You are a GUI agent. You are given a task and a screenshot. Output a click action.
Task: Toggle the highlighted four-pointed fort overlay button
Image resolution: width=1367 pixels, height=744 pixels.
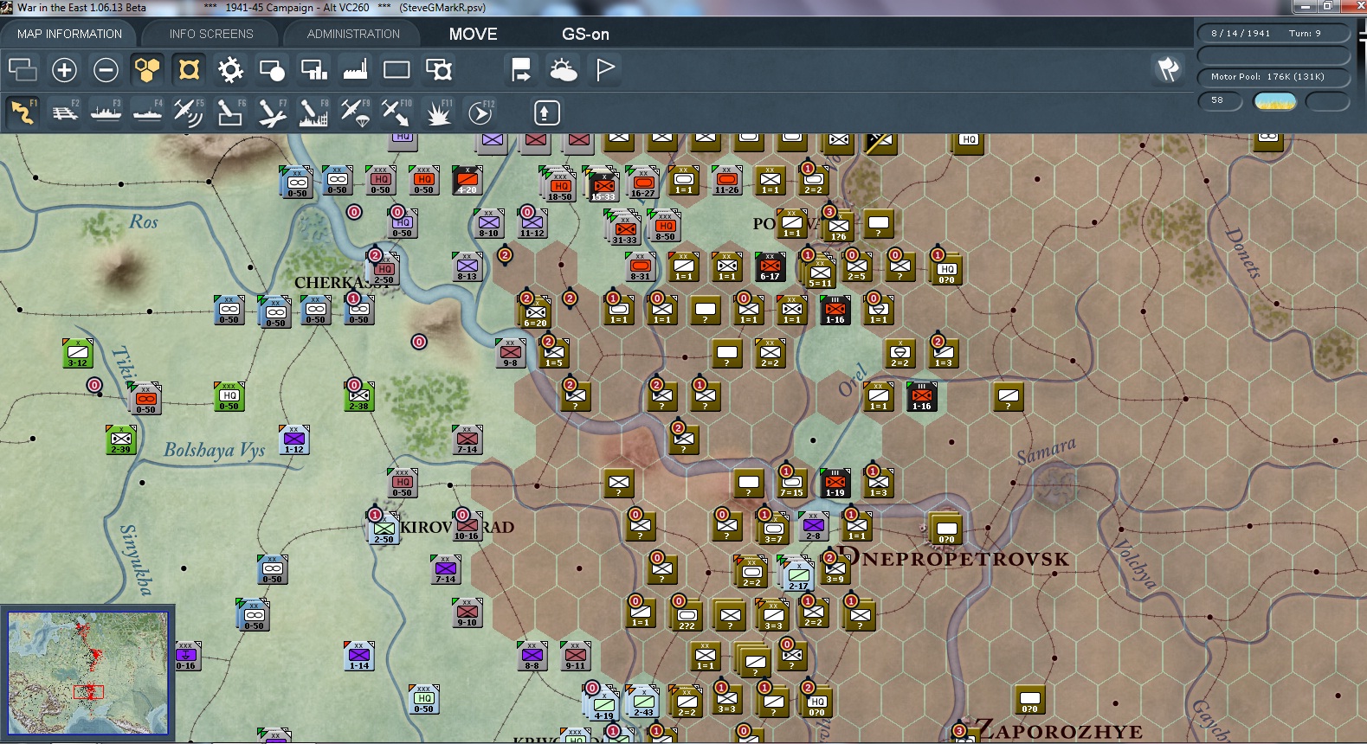tap(189, 69)
